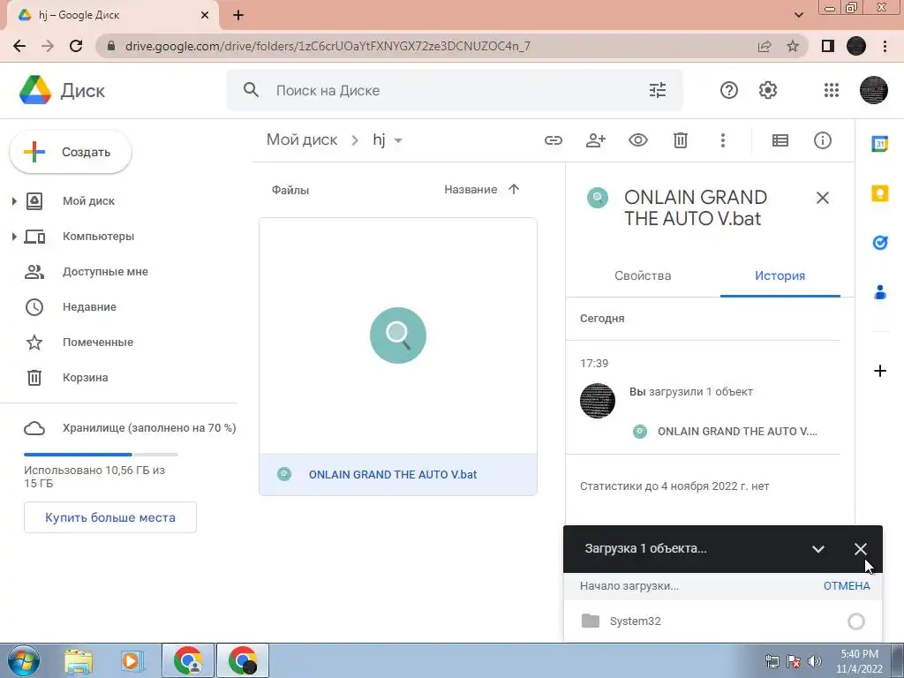904x678 pixels.
Task: Open more actions three-dot menu in toolbar
Action: [x=722, y=140]
